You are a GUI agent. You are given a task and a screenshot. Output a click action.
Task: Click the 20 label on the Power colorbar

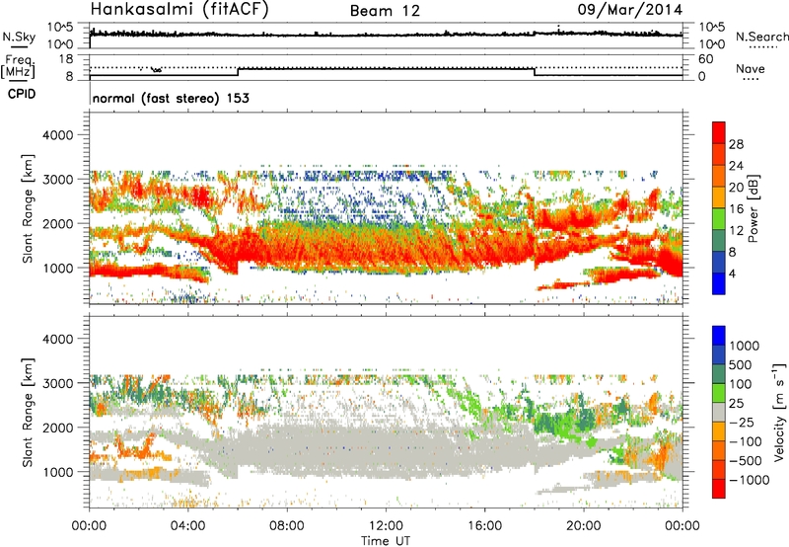(736, 188)
